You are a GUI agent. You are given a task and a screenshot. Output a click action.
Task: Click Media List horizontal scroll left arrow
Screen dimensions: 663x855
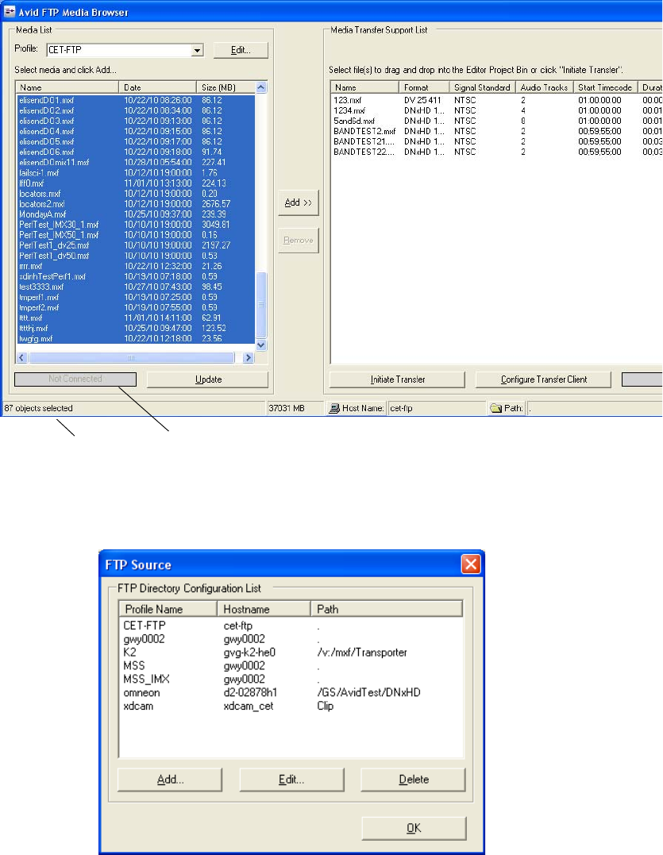click(x=21, y=358)
